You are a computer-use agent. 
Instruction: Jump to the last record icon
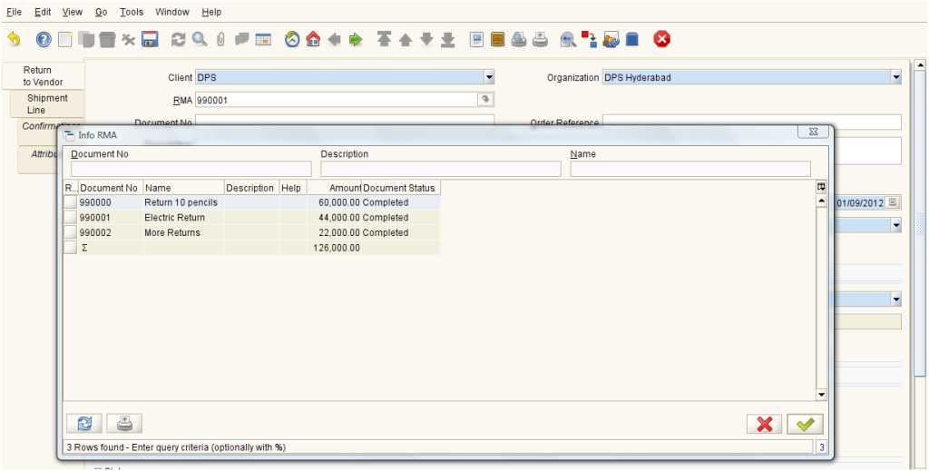click(x=448, y=40)
